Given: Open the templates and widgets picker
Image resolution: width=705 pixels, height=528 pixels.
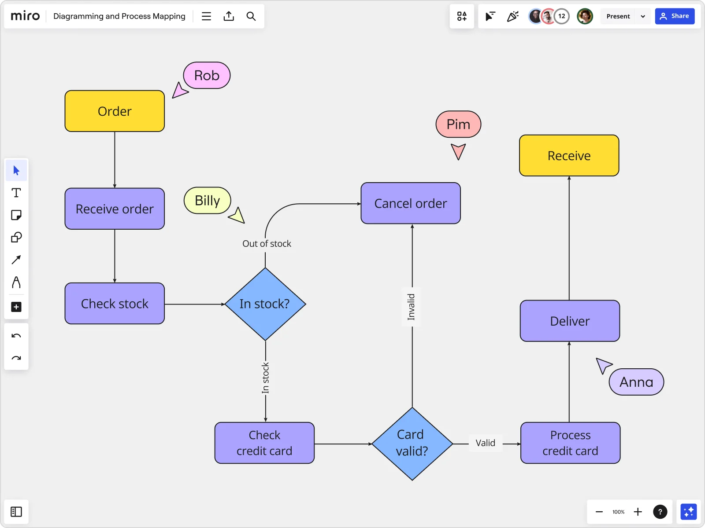Looking at the screenshot, I should [462, 16].
